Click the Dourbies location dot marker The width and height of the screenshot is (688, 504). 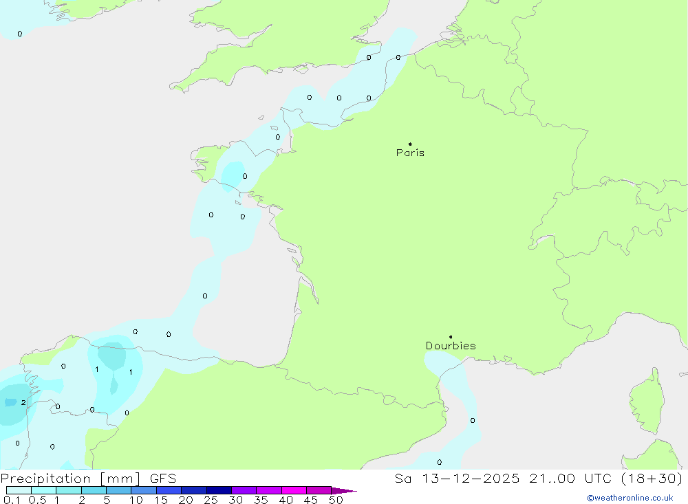tap(451, 337)
